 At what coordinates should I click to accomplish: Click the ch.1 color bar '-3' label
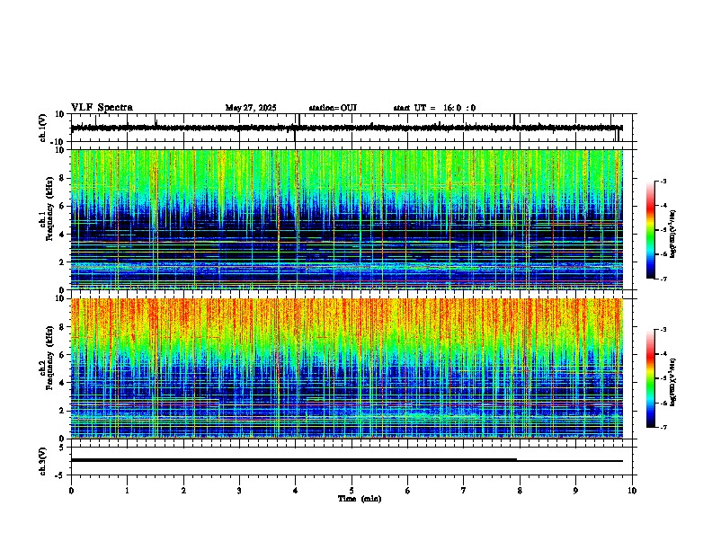(663, 181)
